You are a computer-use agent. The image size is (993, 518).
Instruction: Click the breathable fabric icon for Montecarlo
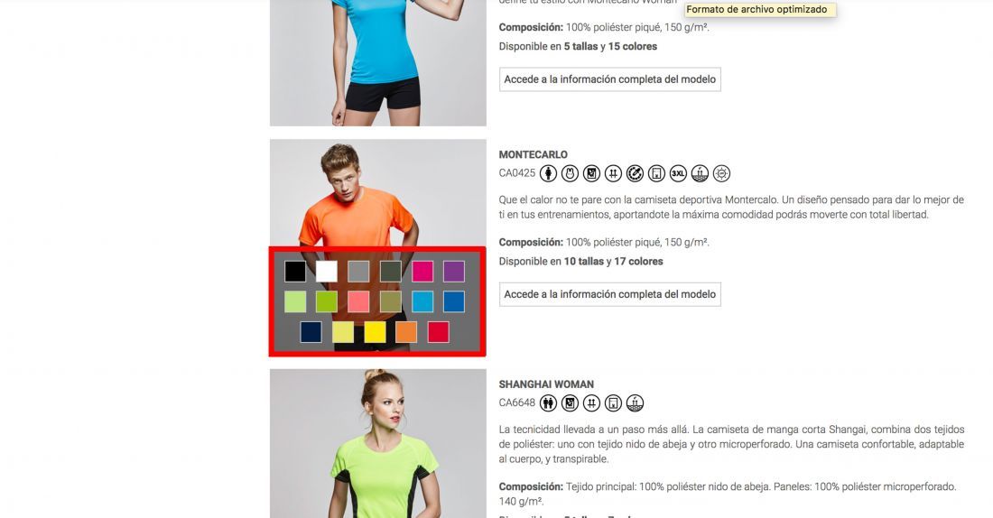coord(700,173)
